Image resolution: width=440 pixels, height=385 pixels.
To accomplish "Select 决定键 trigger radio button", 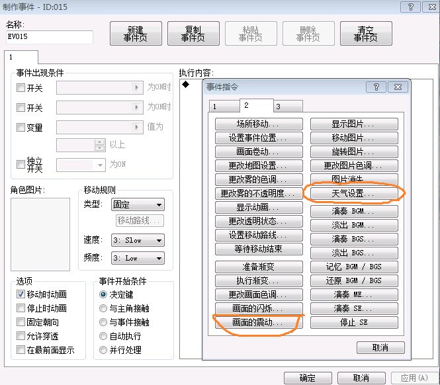I will point(103,294).
